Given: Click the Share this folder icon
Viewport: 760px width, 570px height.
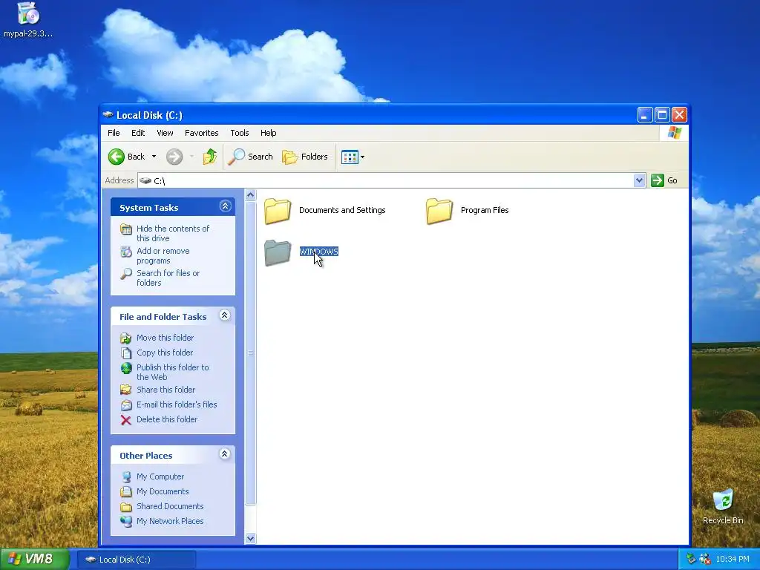Looking at the screenshot, I should (x=126, y=390).
